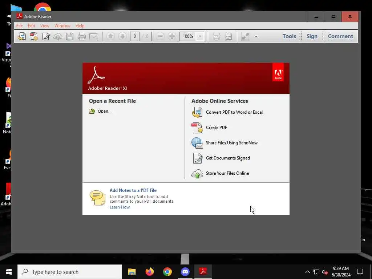Click the 100% zoom value field
The width and height of the screenshot is (372, 279).
click(x=188, y=36)
